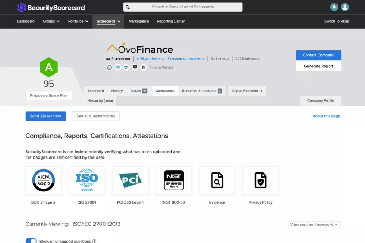
Task: Click Send Assessment button
Action: click(x=46, y=116)
